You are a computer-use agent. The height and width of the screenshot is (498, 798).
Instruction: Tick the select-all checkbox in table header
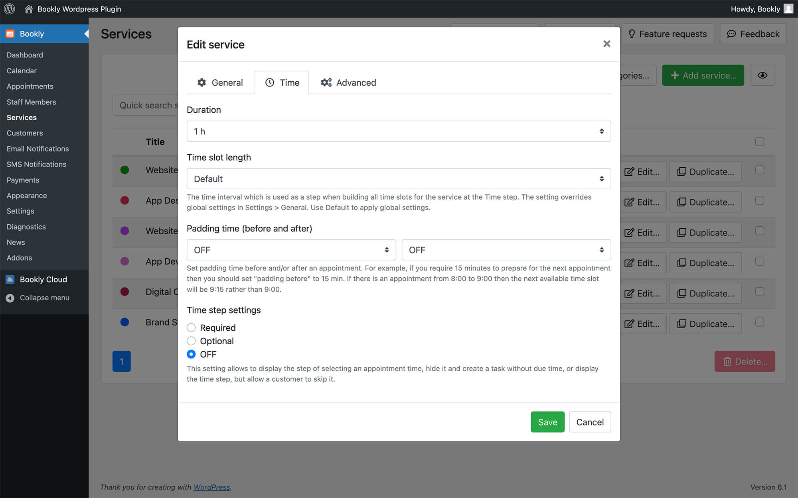[x=760, y=142]
